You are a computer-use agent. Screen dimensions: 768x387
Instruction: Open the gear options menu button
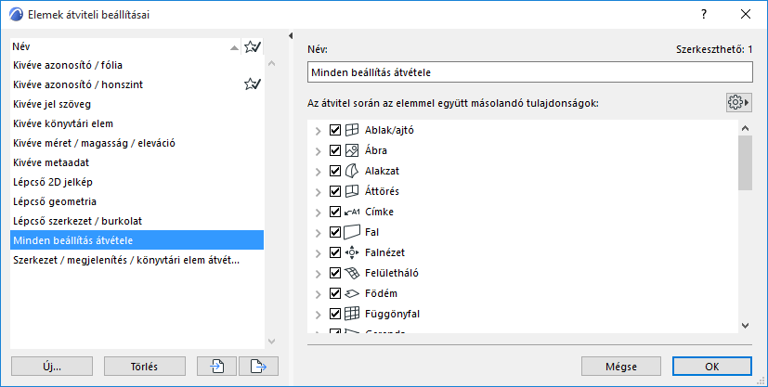pyautogui.click(x=738, y=101)
